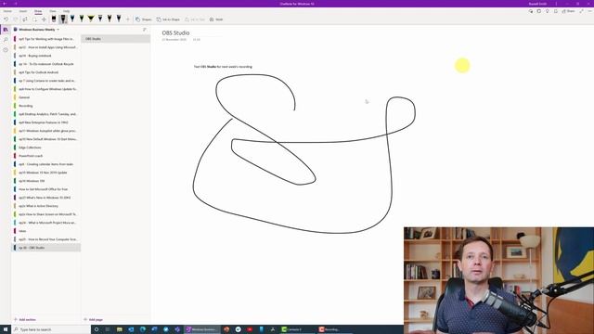Screen dimensions: 594x334
Task: Select the Pan and move tool
Action: (x=44, y=19)
